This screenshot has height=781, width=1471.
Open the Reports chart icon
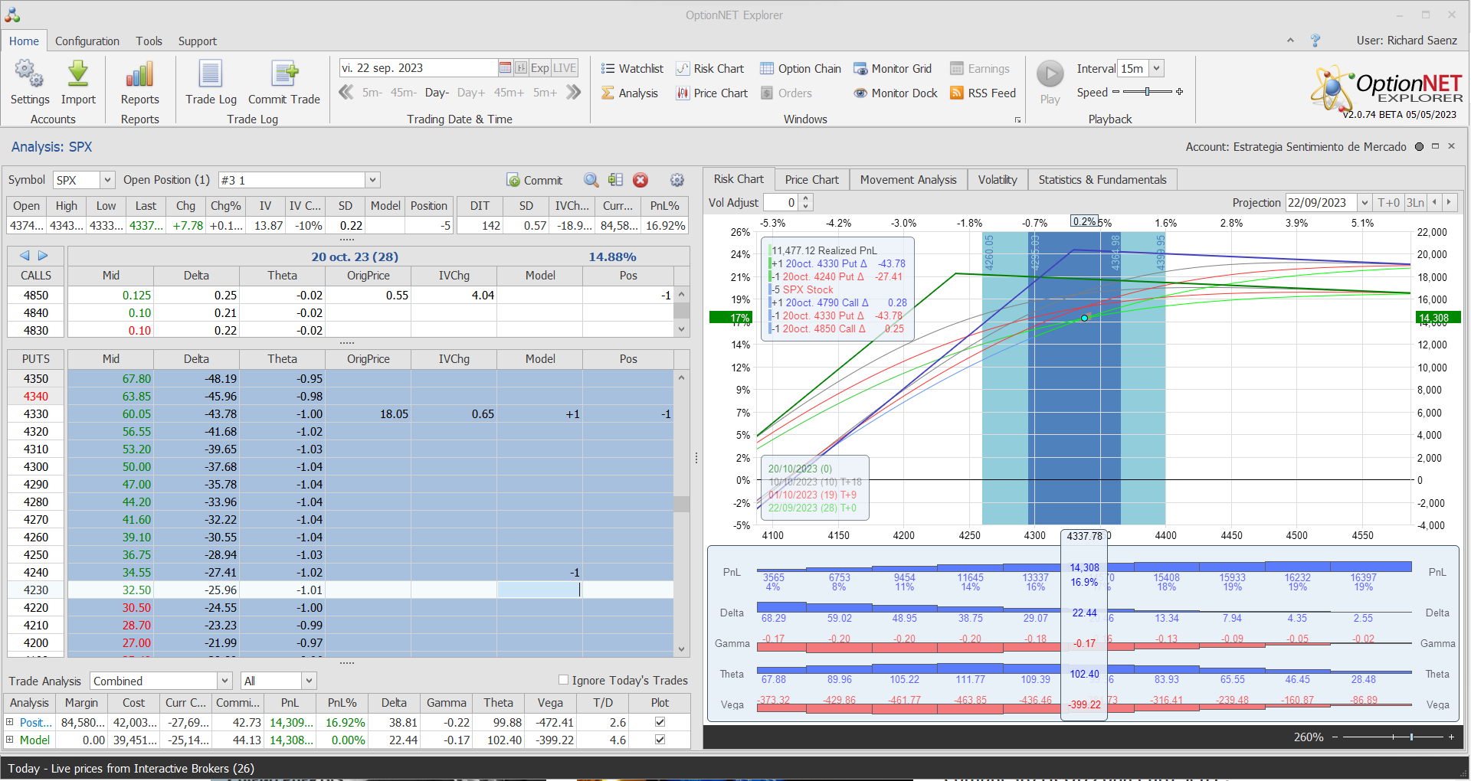pos(139,75)
